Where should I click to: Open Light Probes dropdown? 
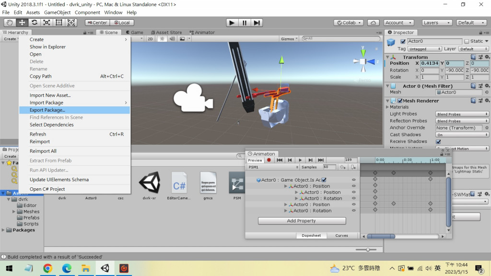coord(462,114)
